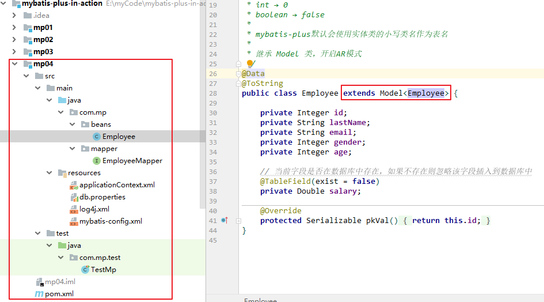The height and width of the screenshot is (302, 544).
Task: Collapse the mp04 module
Action: click(14, 64)
